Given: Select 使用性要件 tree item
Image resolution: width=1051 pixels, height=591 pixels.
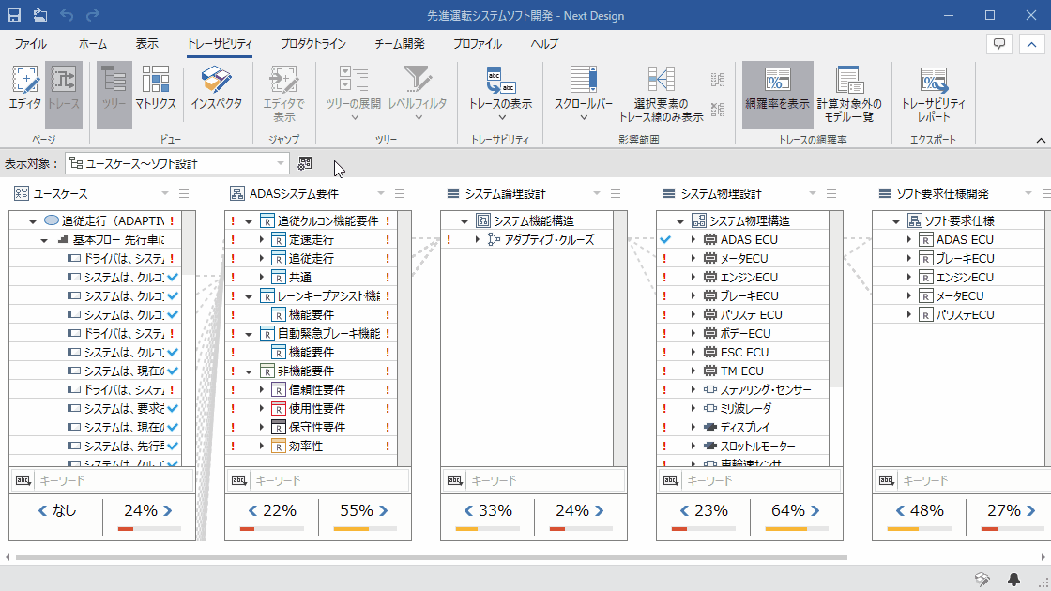Looking at the screenshot, I should [318, 408].
